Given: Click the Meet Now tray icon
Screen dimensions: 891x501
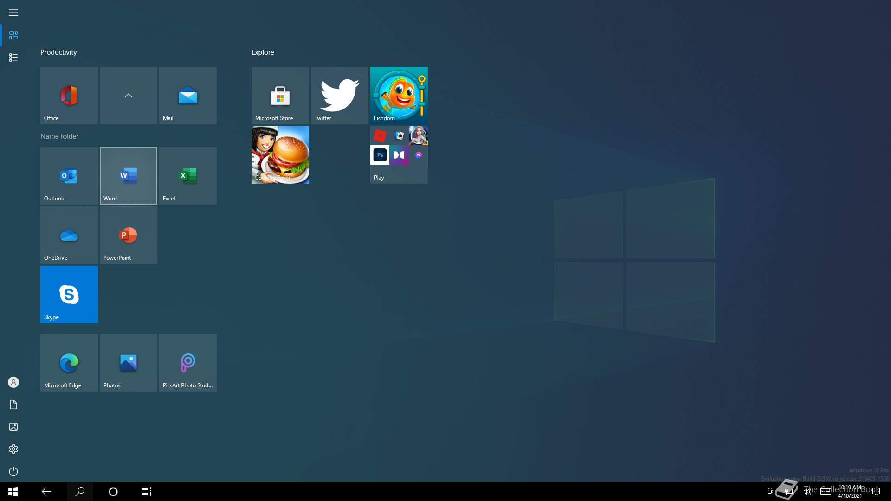Looking at the screenshot, I should (x=770, y=492).
